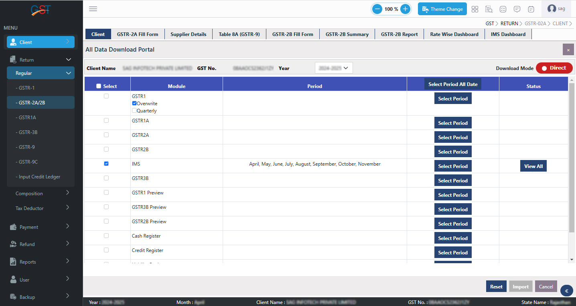Screen dimensions: 576x306
Task: Expand the Composition menu section
Action: coord(41,193)
